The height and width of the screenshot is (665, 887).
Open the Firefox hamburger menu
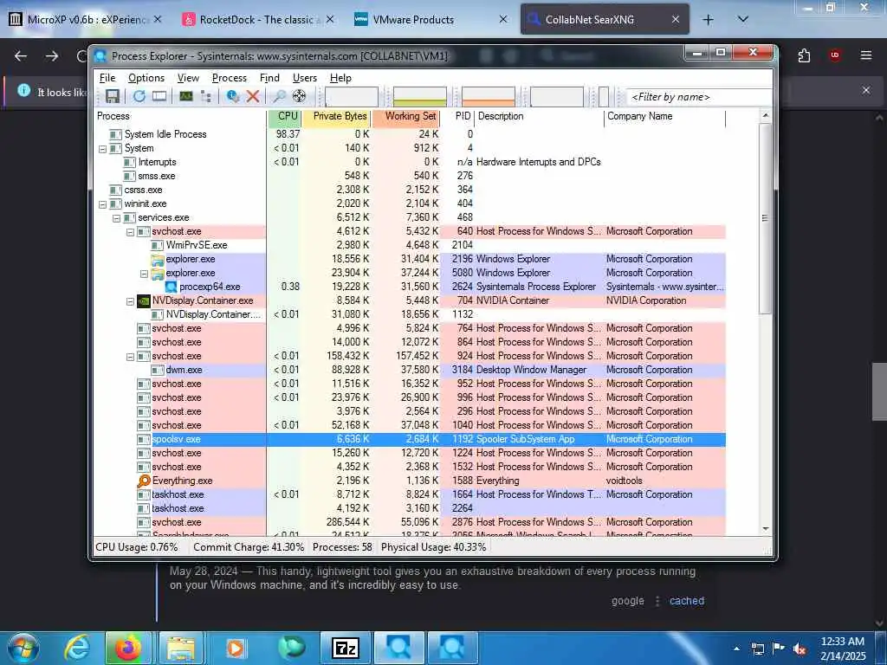(865, 55)
